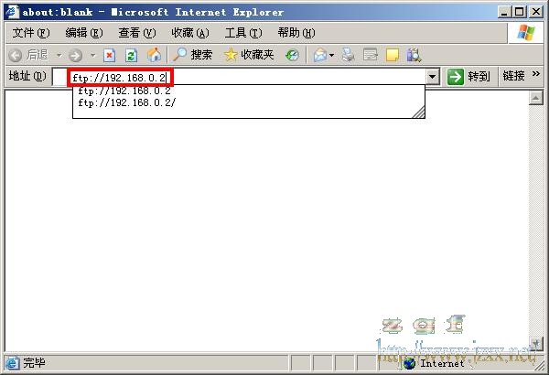The image size is (549, 375).
Task: Click the Print icon
Action: tap(348, 55)
